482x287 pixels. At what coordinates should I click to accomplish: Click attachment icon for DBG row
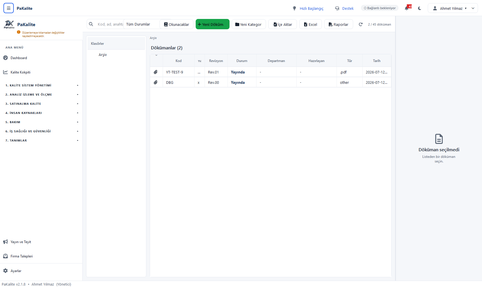(x=156, y=82)
